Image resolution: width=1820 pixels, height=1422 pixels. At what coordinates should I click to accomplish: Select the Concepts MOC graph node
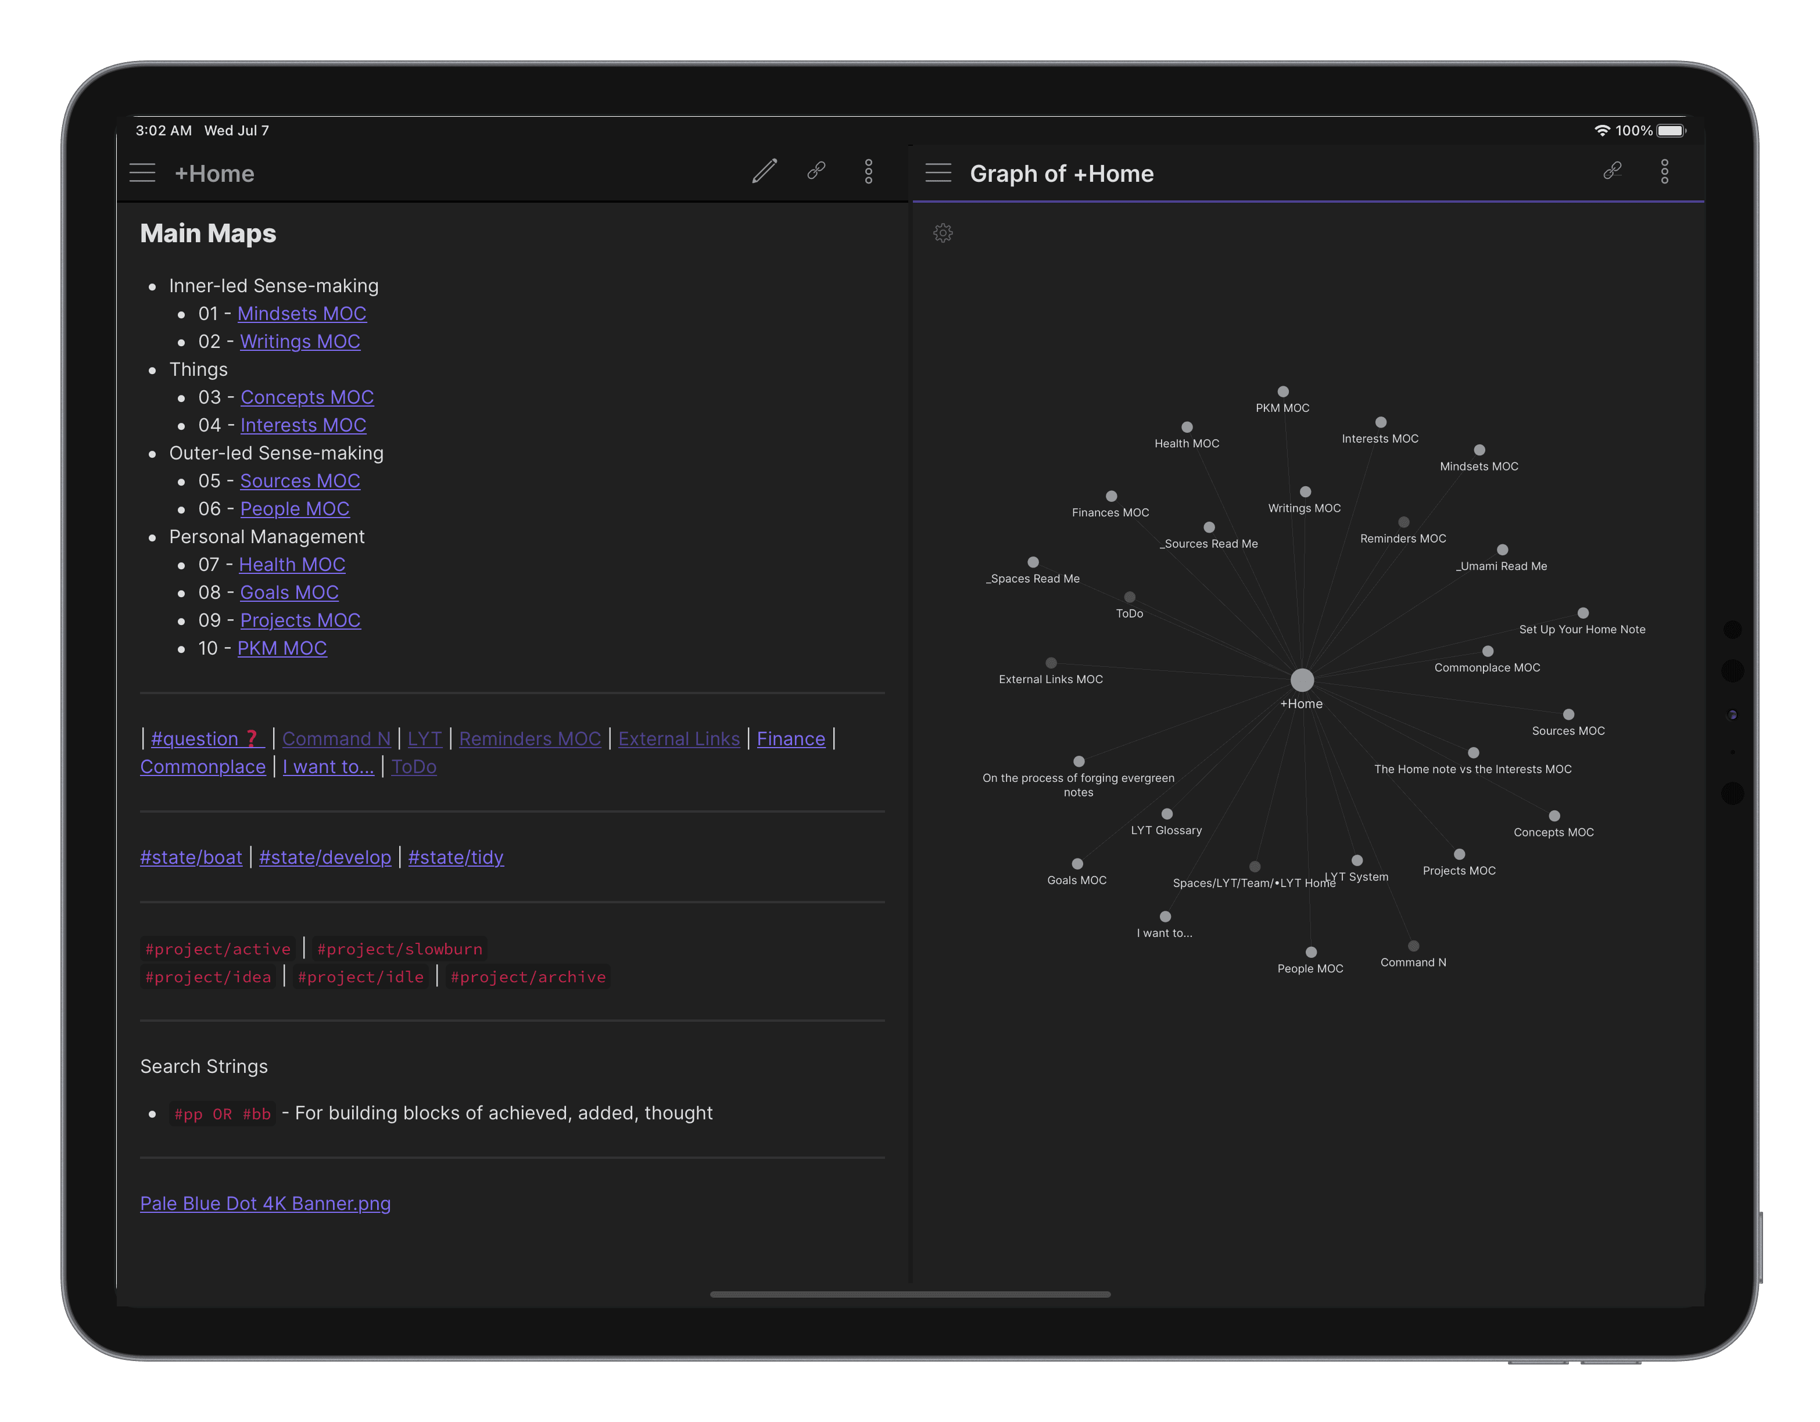(x=1554, y=816)
